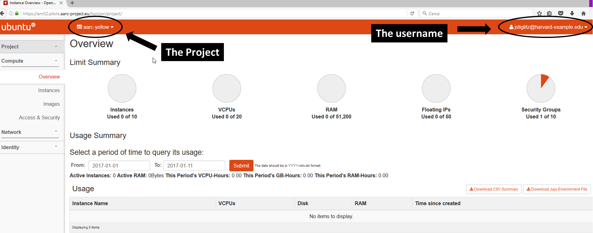Click the Ubuntu logo
This screenshot has width=593, height=233.
[18, 27]
